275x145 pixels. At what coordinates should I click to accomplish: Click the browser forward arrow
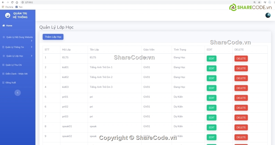click(8, 2)
